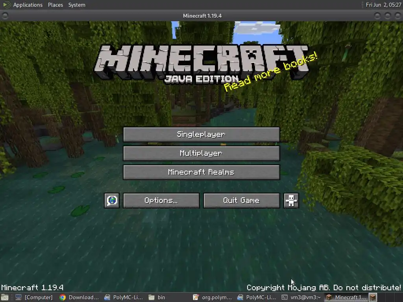The image size is (403, 302).
Task: Click the Minecraft 1... taskbar entry
Action: [x=346, y=297]
